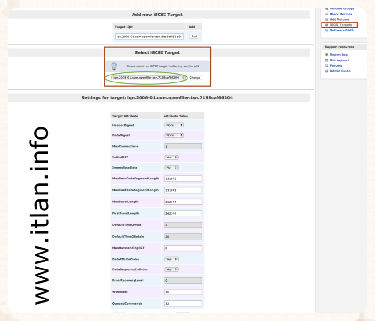Open the iSCSI target selection dropdown
Screen dimensions: 375x321
point(149,77)
